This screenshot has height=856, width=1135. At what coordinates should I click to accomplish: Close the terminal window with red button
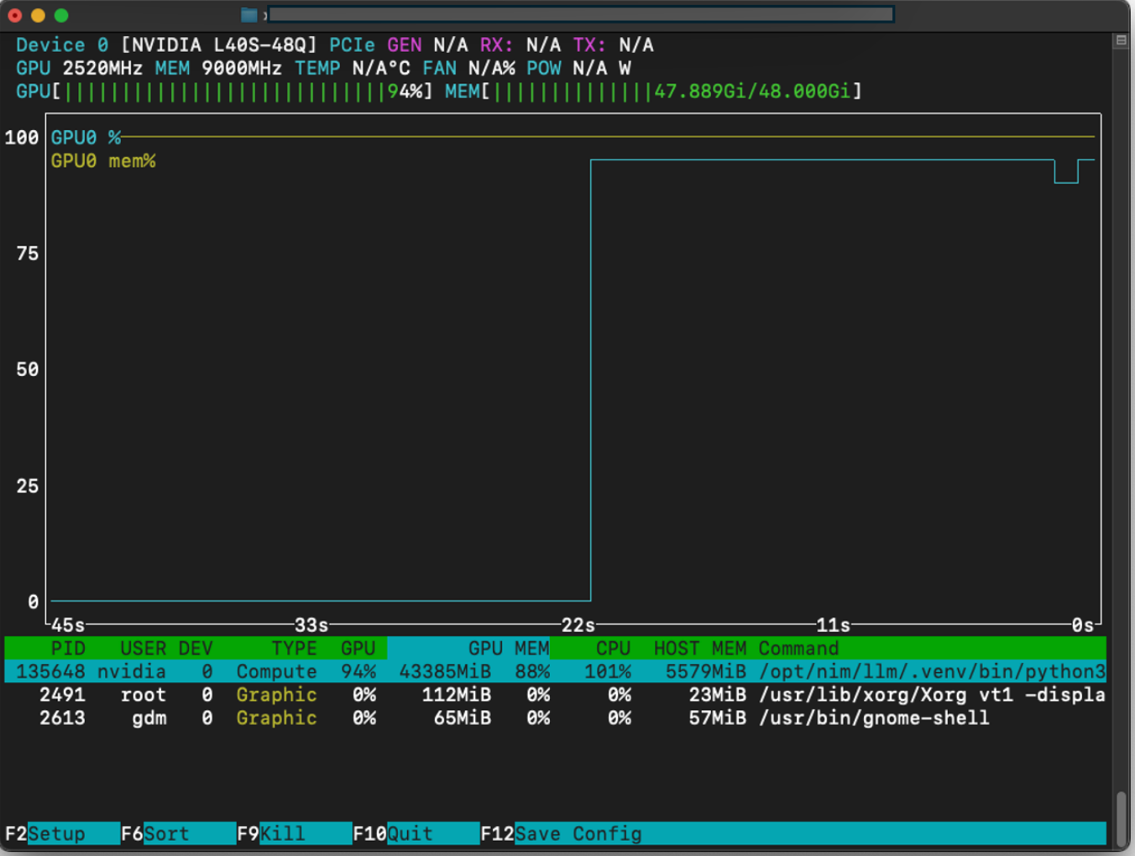(14, 15)
